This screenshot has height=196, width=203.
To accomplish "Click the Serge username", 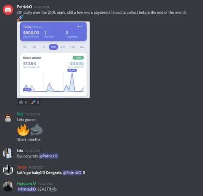I will 22,167.
